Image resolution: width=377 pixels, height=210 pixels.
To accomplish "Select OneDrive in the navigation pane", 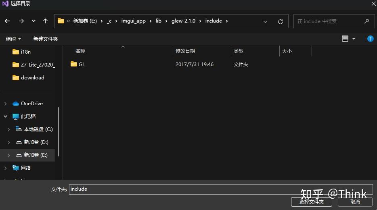I will point(32,104).
